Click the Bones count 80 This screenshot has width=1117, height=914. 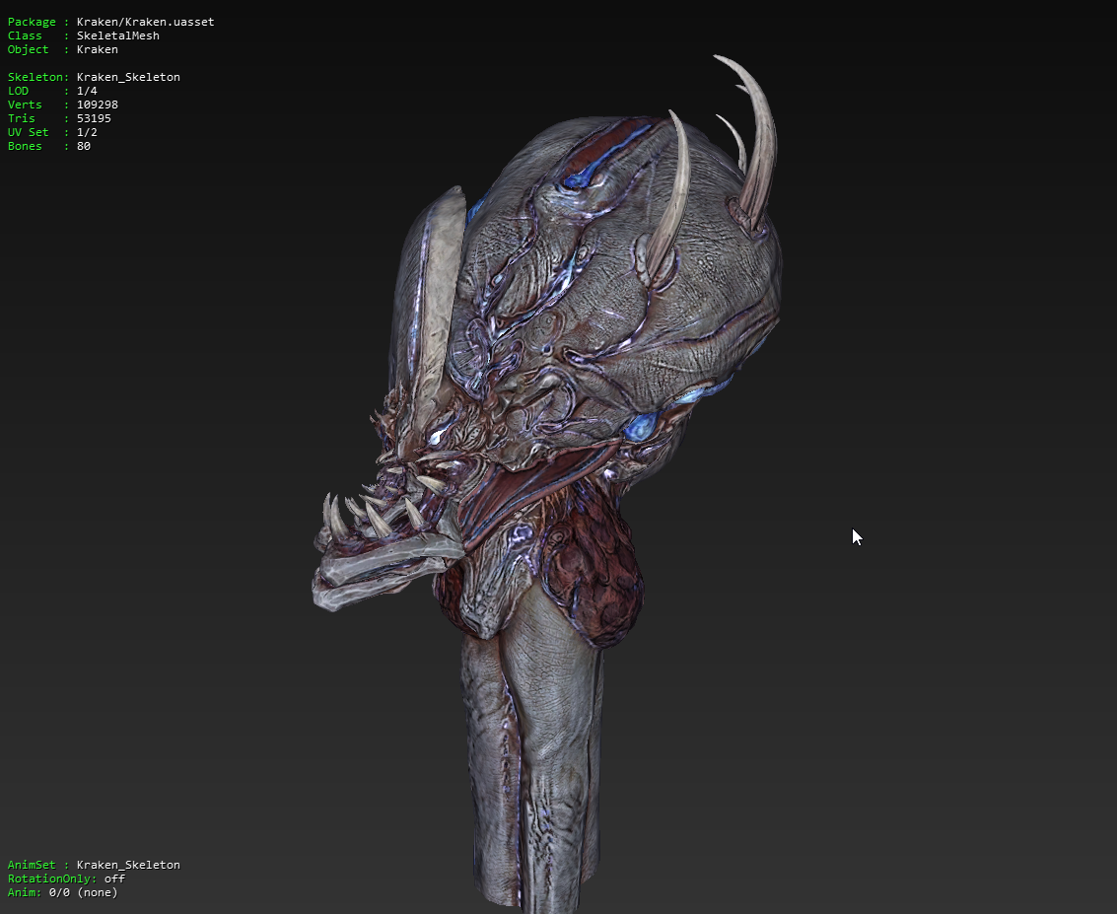pyautogui.click(x=84, y=146)
